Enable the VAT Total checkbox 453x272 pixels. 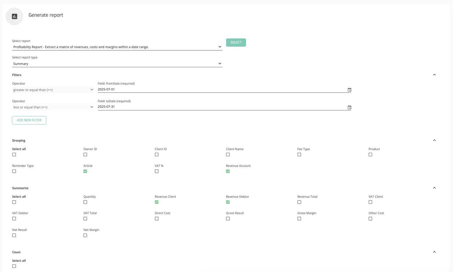(x=85, y=219)
